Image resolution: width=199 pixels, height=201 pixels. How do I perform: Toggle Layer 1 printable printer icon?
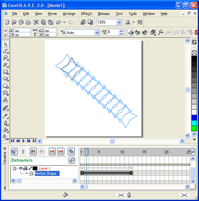pos(25,168)
